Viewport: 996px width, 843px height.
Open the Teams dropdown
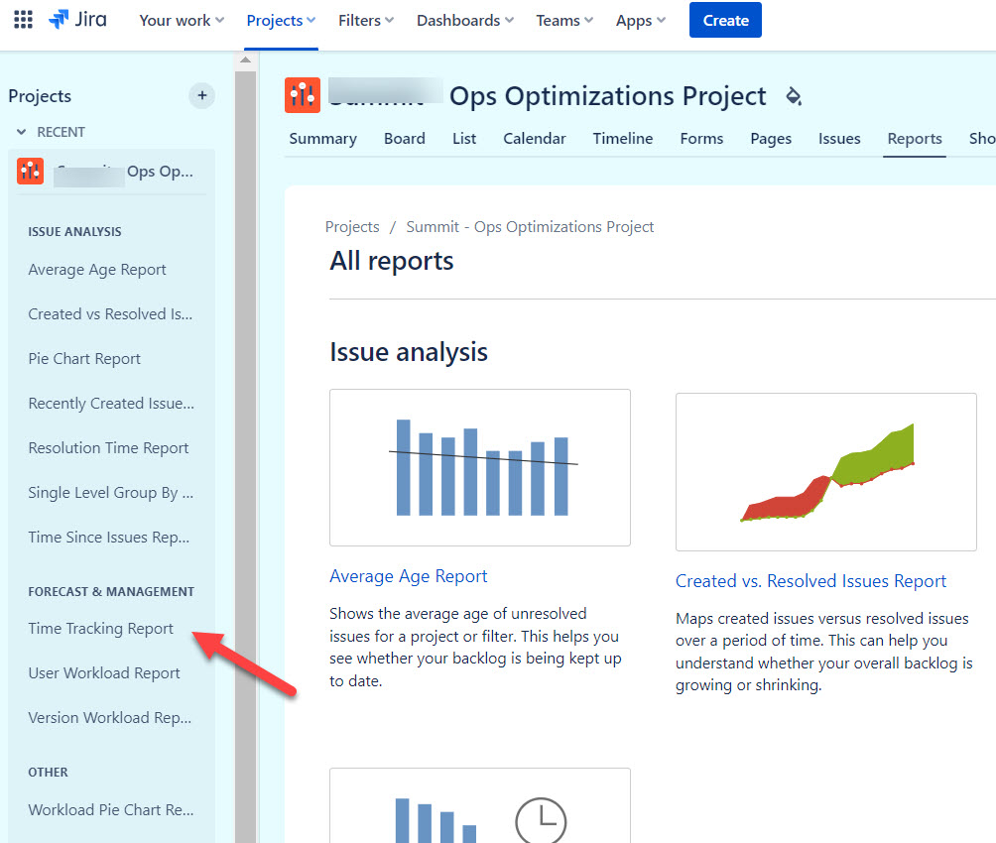point(564,20)
